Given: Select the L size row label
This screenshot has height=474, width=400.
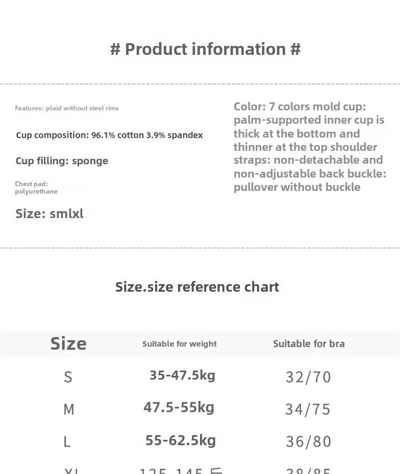Looking at the screenshot, I should 67,441.
